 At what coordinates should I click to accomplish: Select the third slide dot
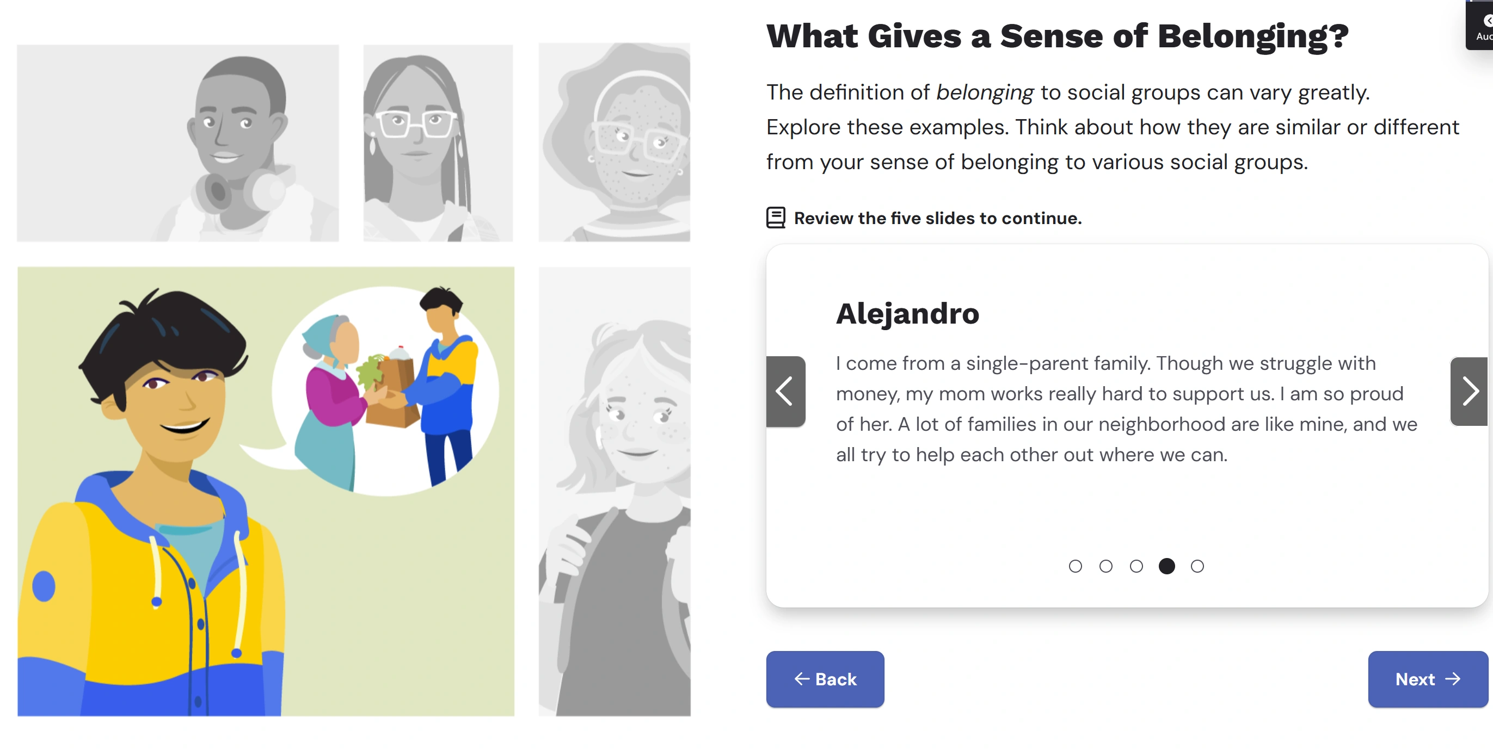tap(1136, 566)
